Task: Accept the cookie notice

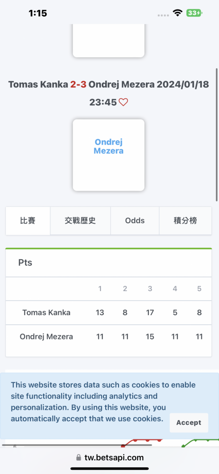Action: pyautogui.click(x=189, y=423)
